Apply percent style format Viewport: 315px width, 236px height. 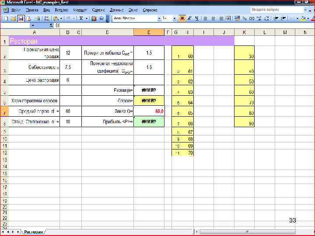click(245, 18)
